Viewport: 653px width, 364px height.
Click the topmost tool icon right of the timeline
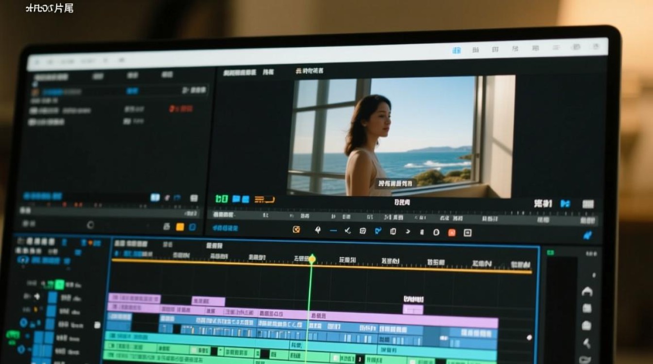[587, 291]
